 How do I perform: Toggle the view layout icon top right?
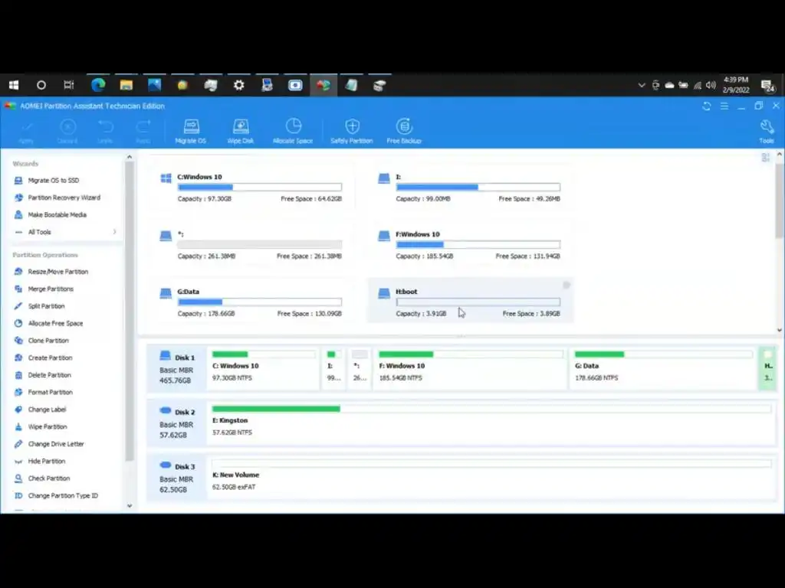pyautogui.click(x=765, y=158)
